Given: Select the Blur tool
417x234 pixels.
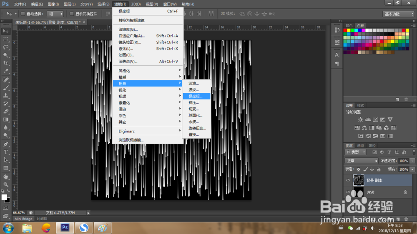Looking at the screenshot, I should (5, 127).
